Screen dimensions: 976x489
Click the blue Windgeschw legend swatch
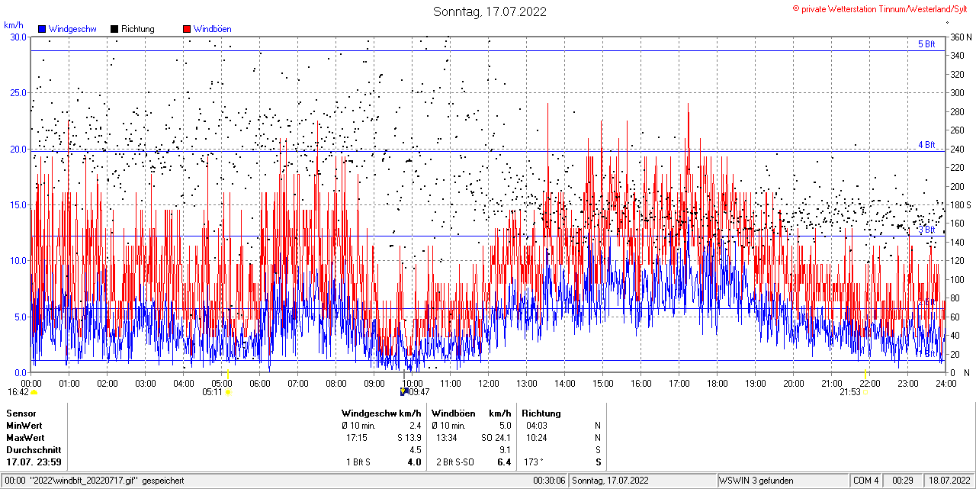coord(42,29)
